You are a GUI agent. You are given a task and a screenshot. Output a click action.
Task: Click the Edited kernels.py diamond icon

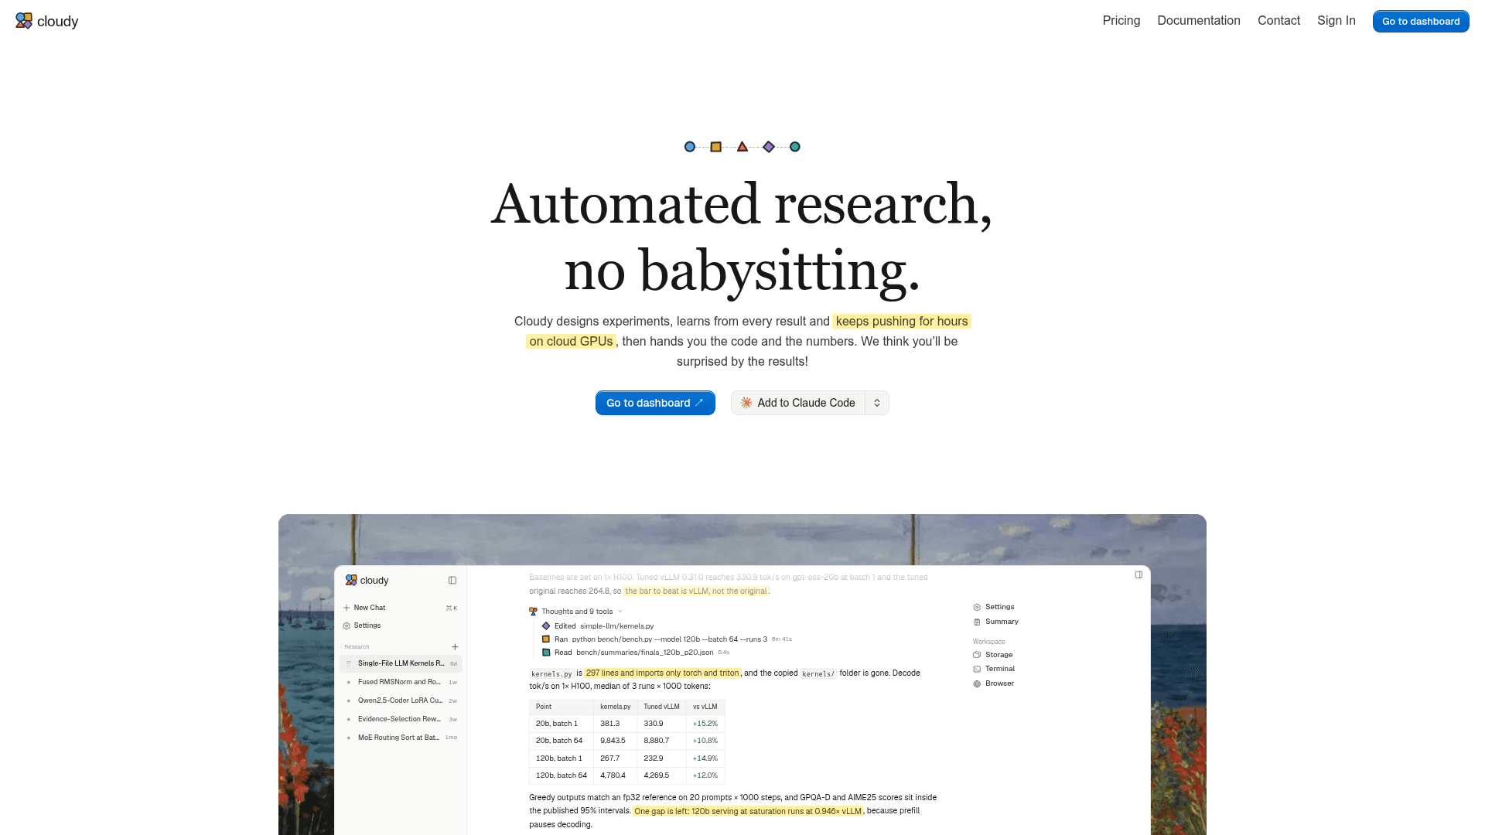pyautogui.click(x=545, y=626)
